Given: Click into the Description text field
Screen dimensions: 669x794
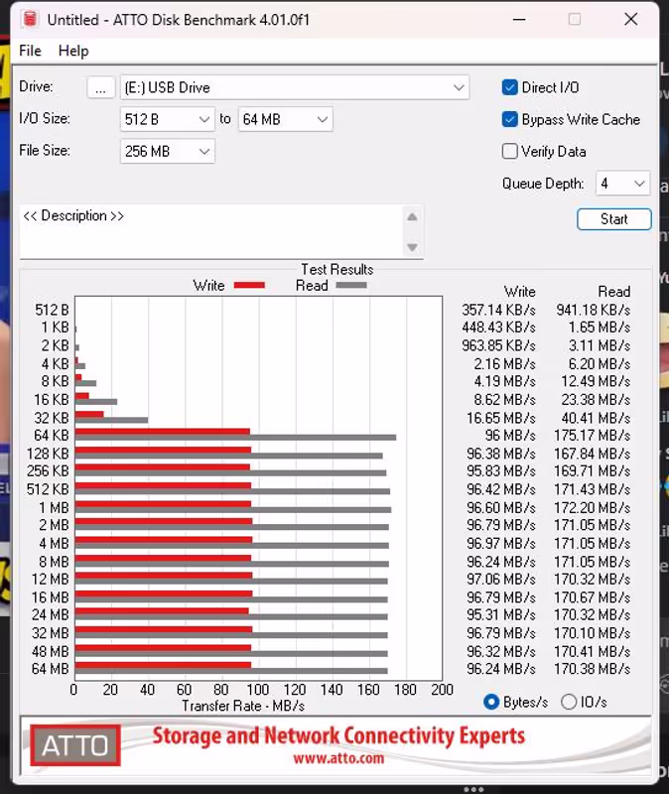Looking at the screenshot, I should tap(210, 231).
